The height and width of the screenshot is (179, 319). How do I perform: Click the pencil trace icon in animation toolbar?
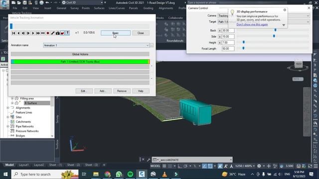tap(53, 33)
